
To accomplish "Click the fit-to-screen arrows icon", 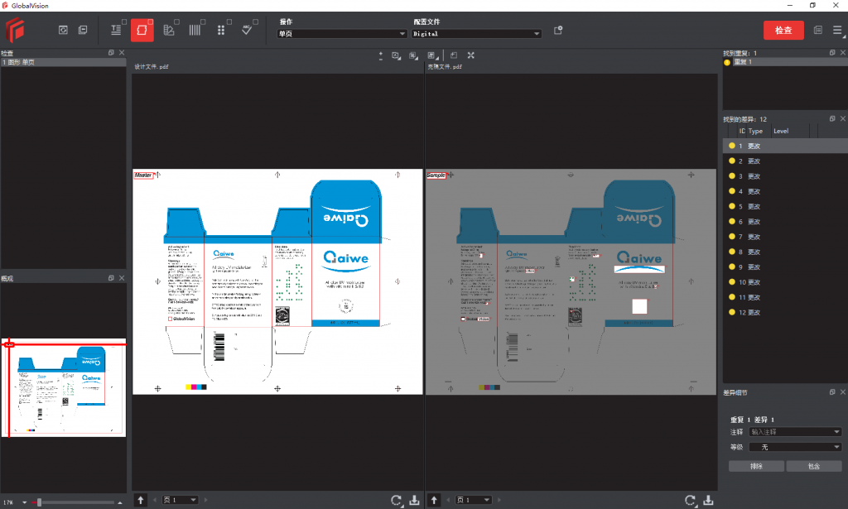I will point(471,55).
